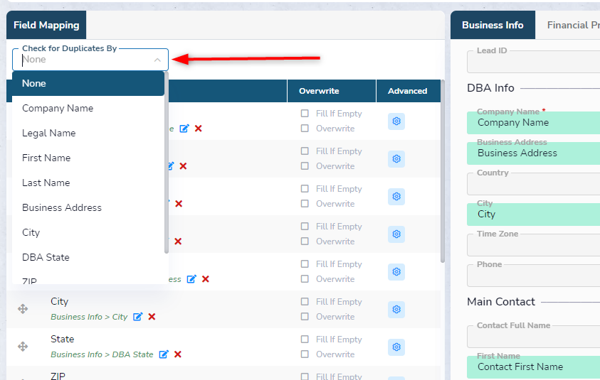Click edit icon in first mapping row

click(x=184, y=129)
